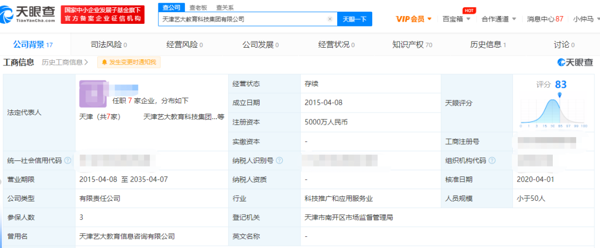Click the 实缴资本 label cell

(264, 141)
